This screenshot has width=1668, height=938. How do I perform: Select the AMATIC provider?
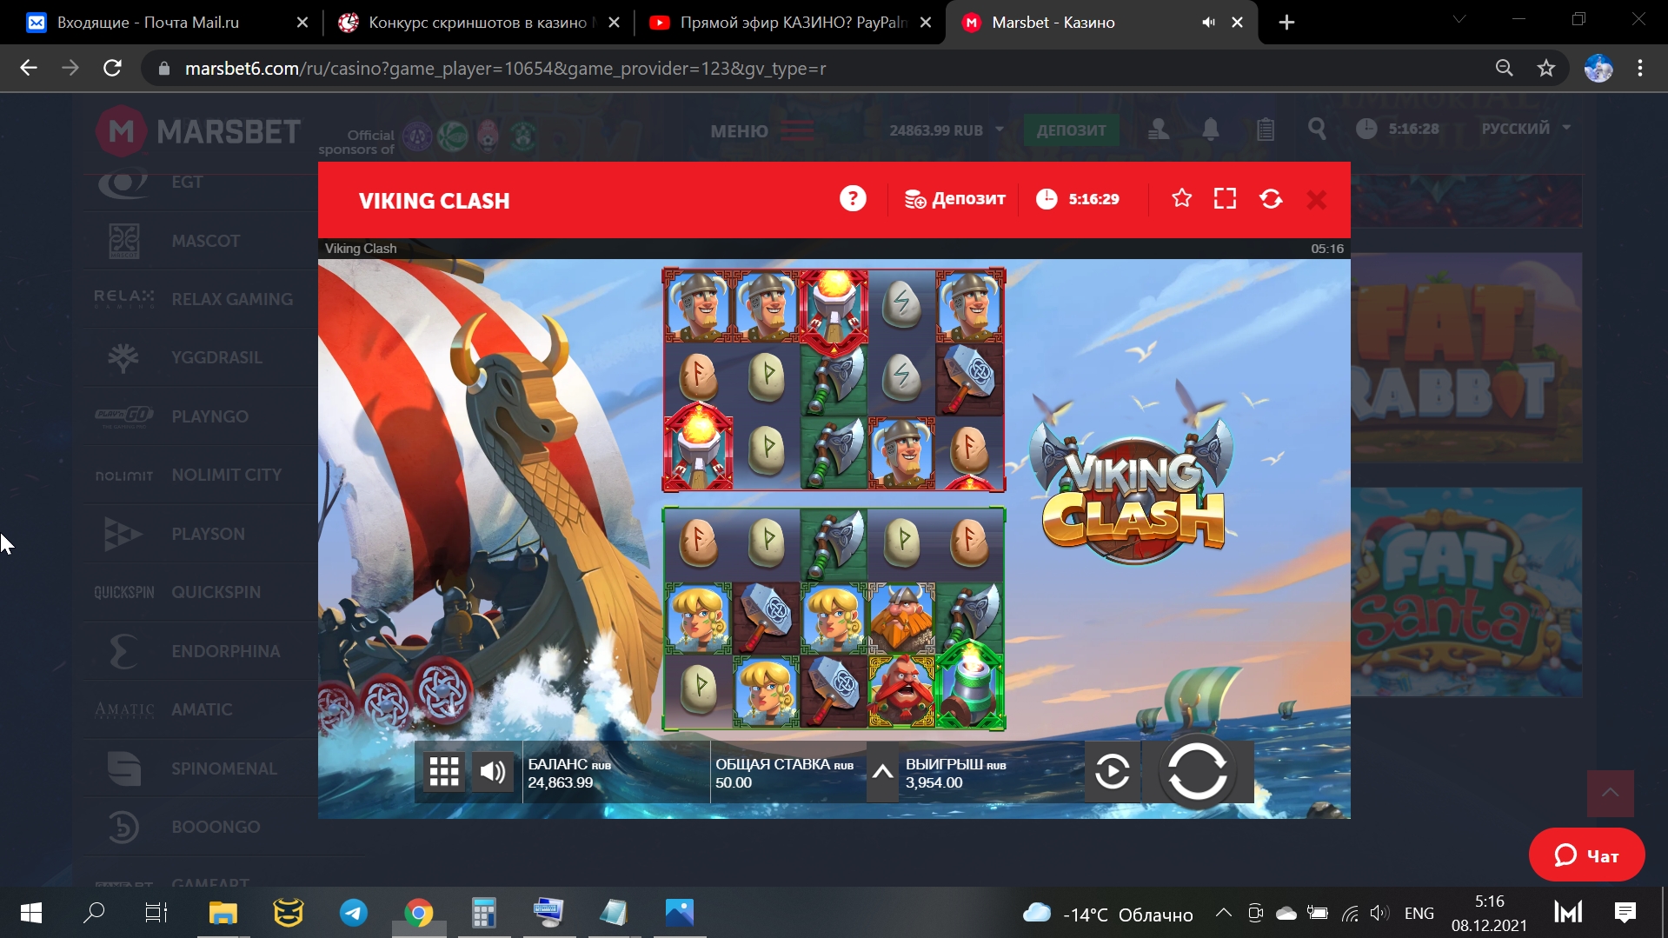tap(202, 709)
